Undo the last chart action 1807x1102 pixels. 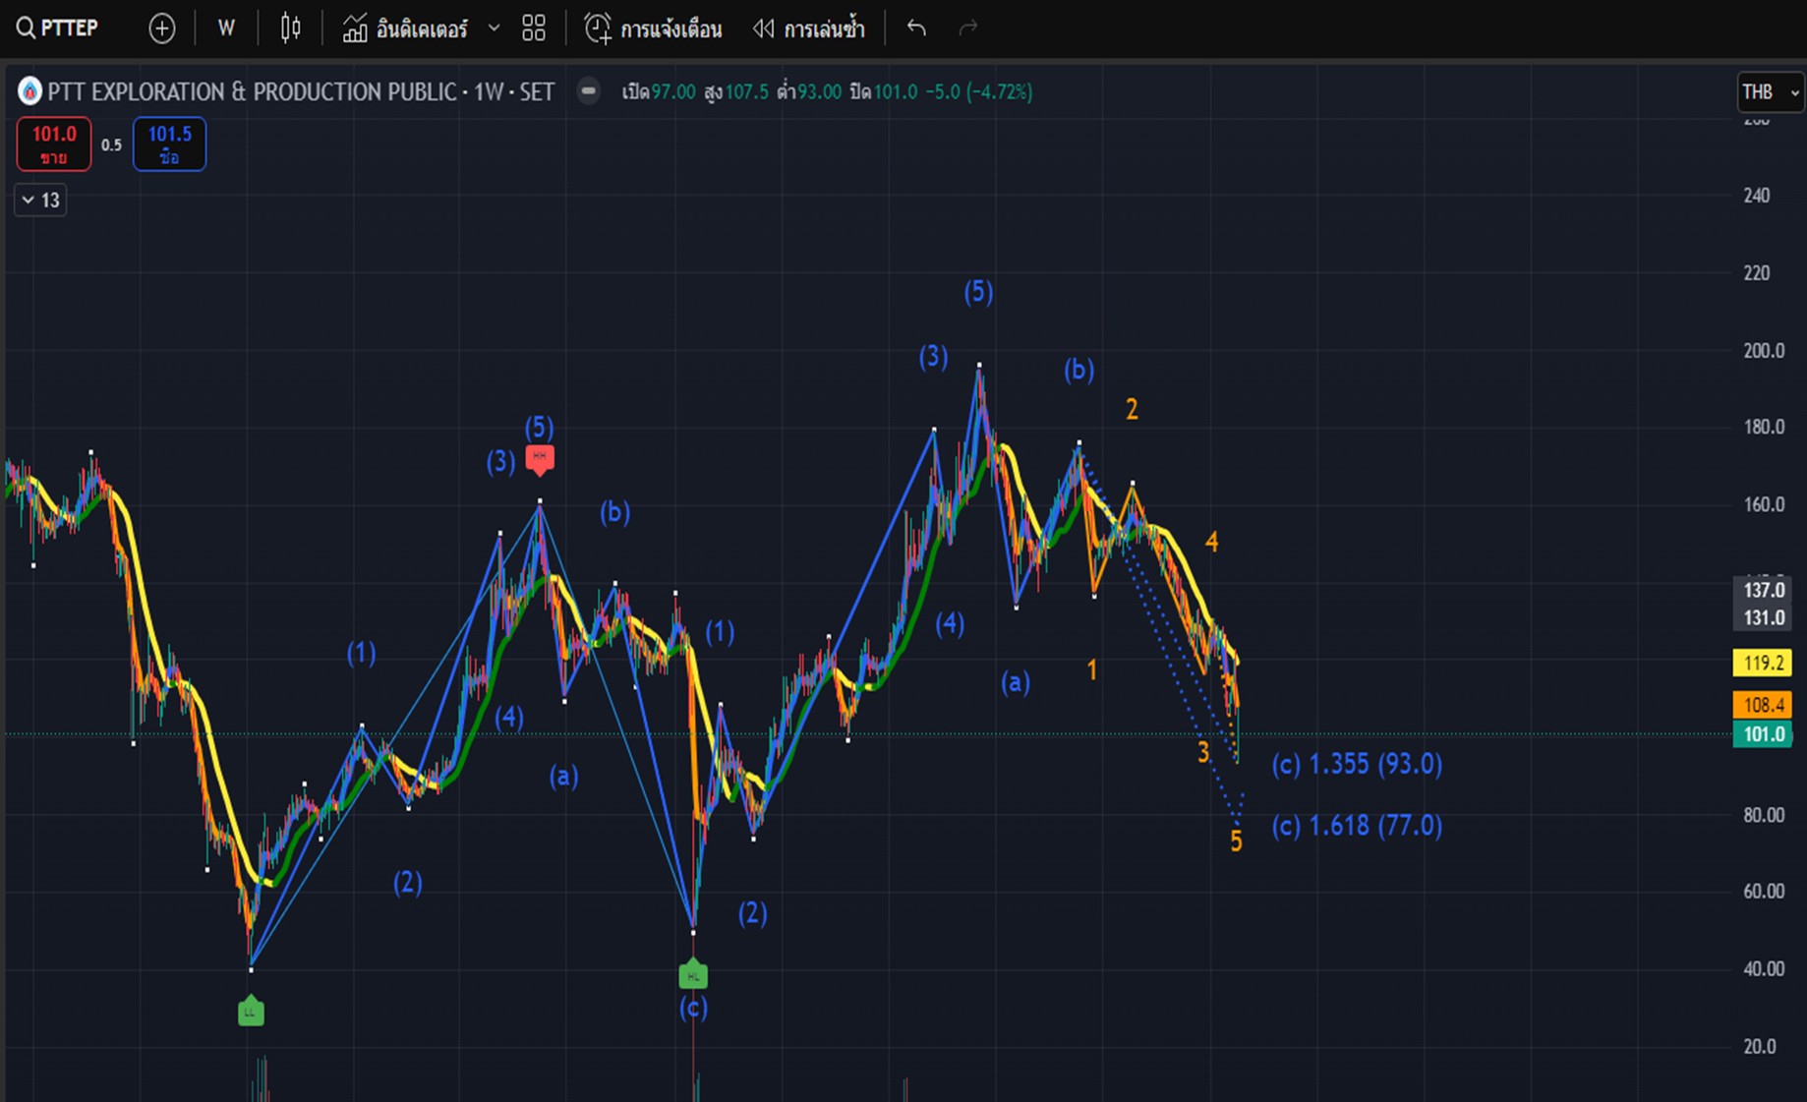coord(916,29)
